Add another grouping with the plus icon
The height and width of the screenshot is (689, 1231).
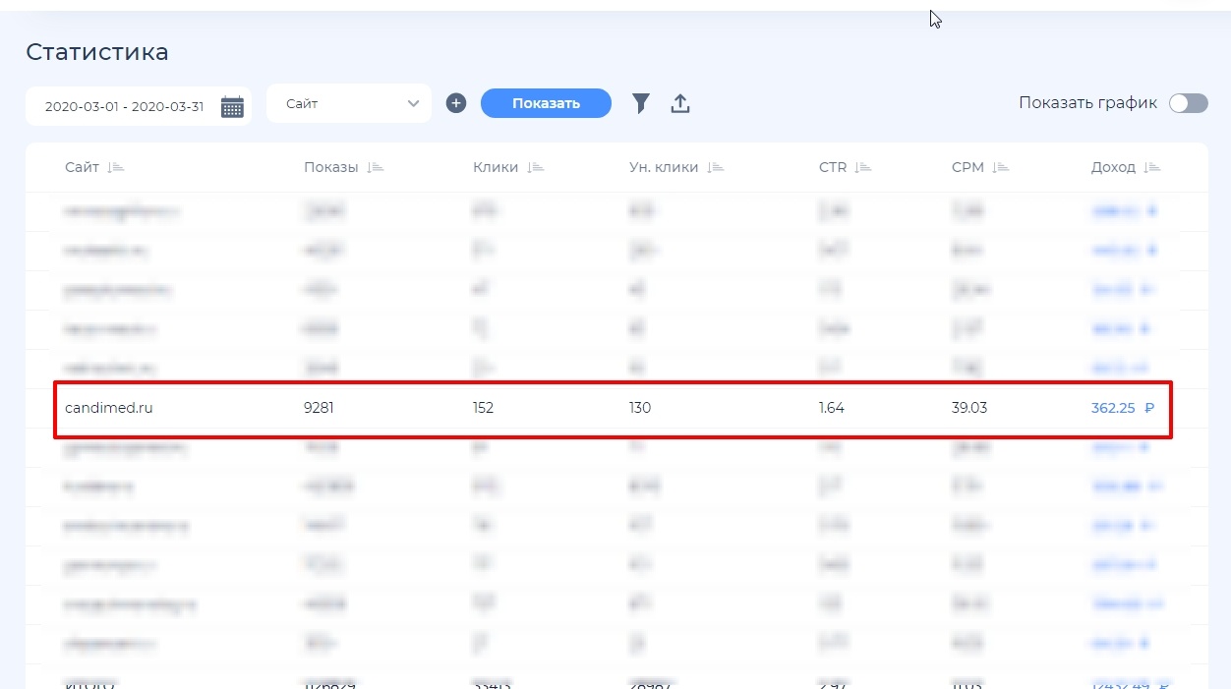(456, 103)
